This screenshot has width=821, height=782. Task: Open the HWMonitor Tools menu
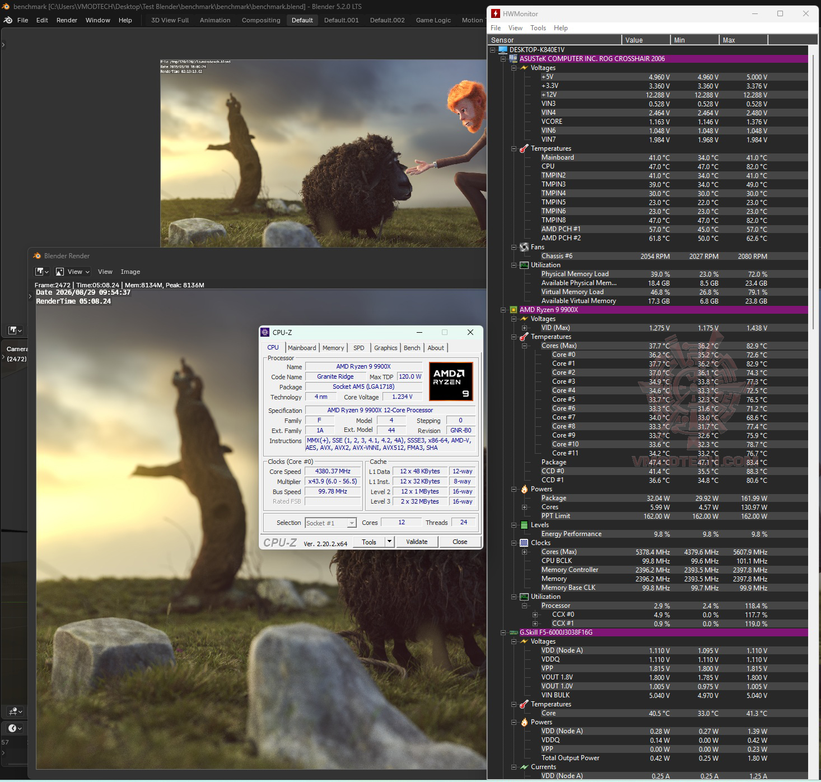(x=538, y=28)
